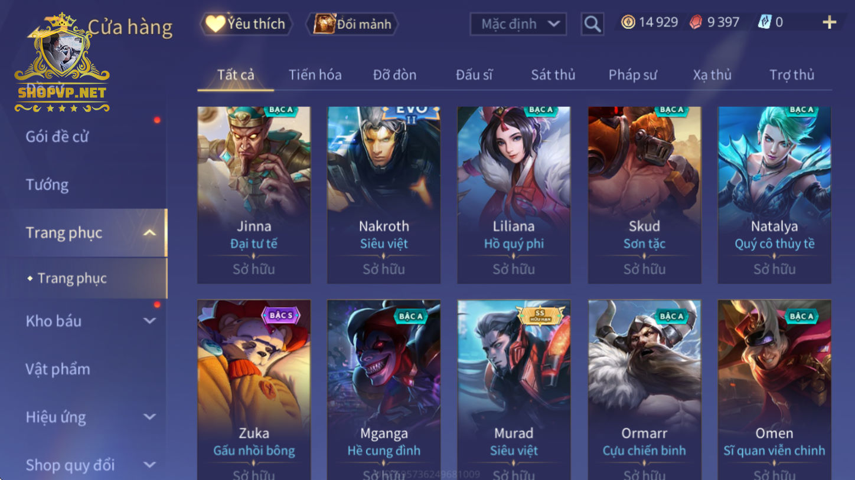Open the search magnifier icon
The image size is (855, 480).
(592, 24)
